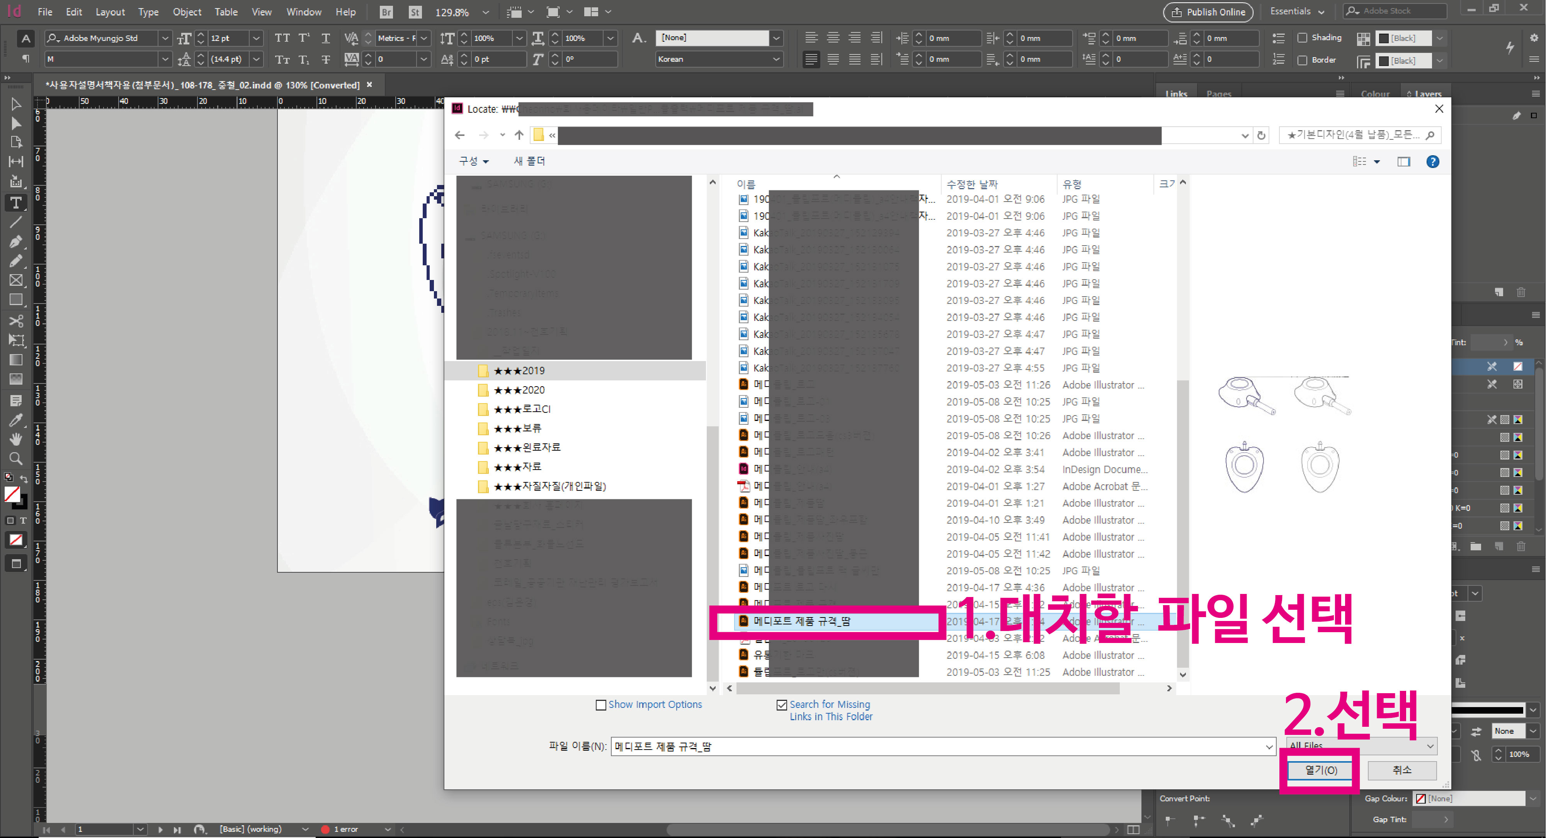Viewport: 1546px width, 838px height.
Task: Click the 열기(O) open button
Action: 1320,770
